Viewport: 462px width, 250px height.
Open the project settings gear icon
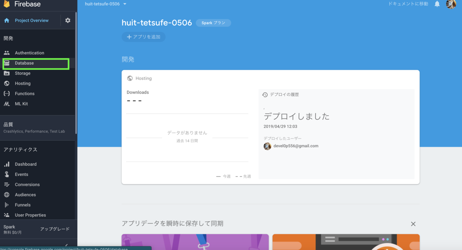(x=68, y=20)
